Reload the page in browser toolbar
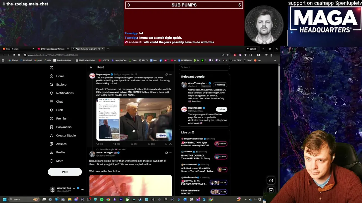This screenshot has height=203, width=362. [14, 55]
